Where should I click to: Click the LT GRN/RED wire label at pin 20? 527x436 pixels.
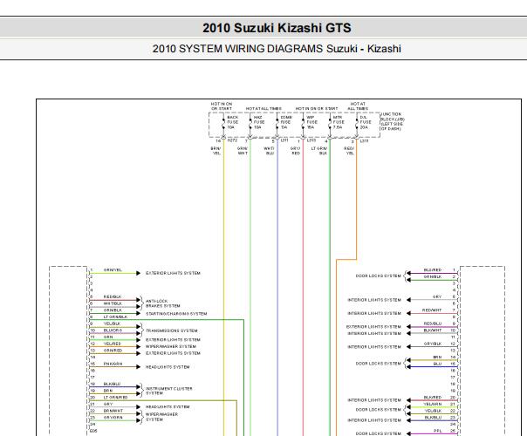[x=116, y=398]
